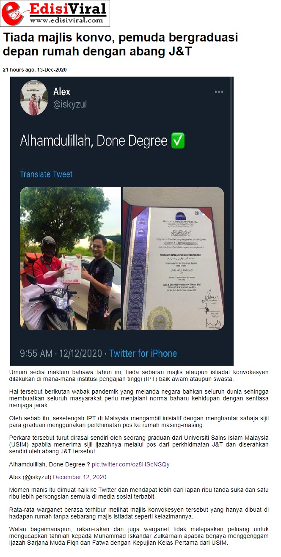281x557 pixels.
Task: Click the article headline about majlis konvo
Action: [x=121, y=44]
